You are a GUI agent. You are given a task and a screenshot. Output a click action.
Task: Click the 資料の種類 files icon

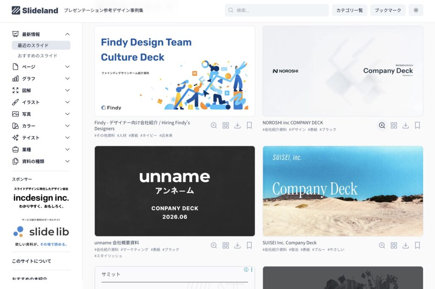tap(16, 161)
